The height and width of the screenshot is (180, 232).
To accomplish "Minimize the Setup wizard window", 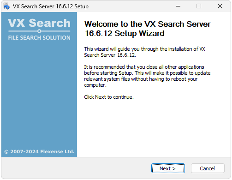I will click(x=178, y=6).
